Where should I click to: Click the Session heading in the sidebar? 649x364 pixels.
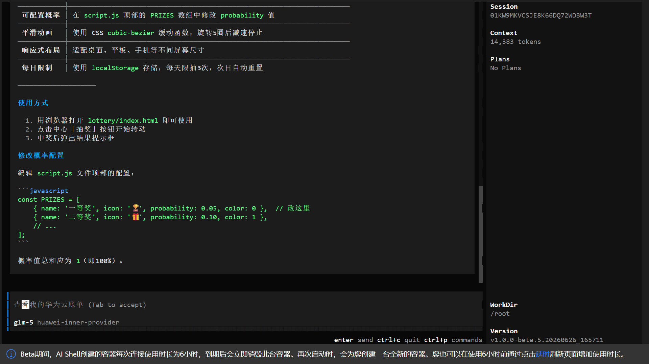[x=504, y=6]
